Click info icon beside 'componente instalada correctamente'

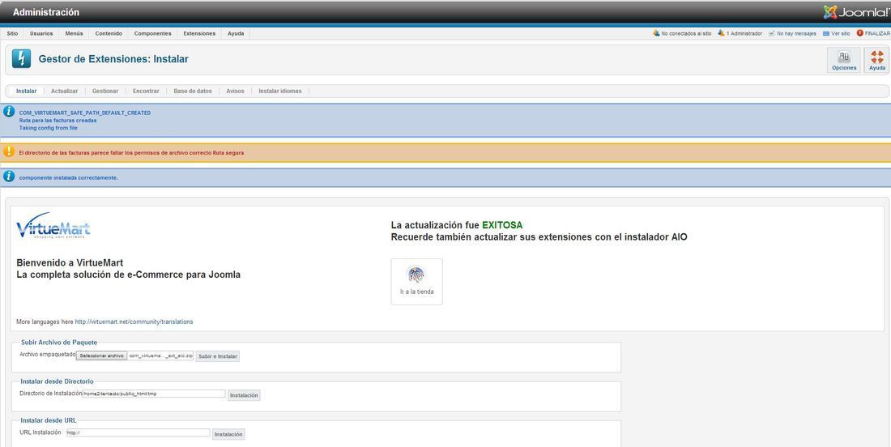click(9, 177)
